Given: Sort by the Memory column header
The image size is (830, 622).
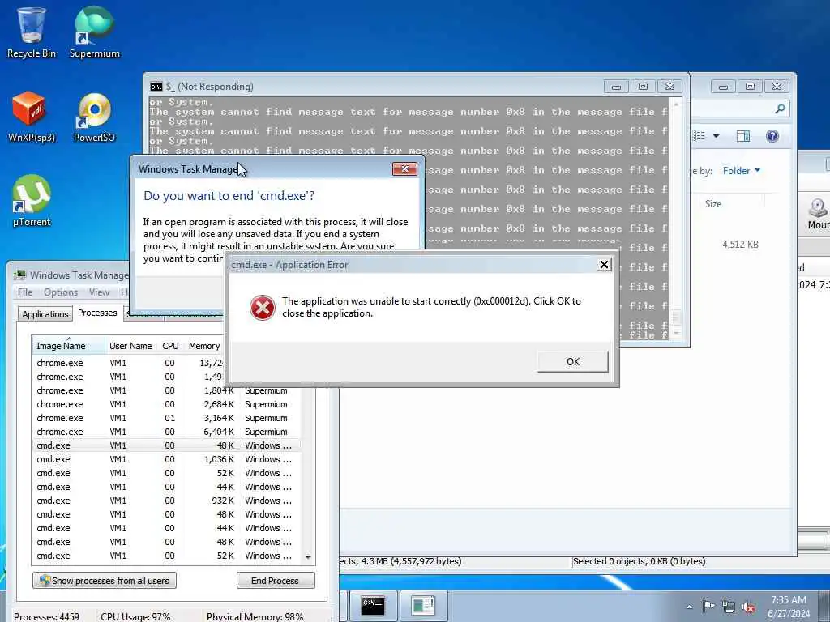Looking at the screenshot, I should (204, 345).
